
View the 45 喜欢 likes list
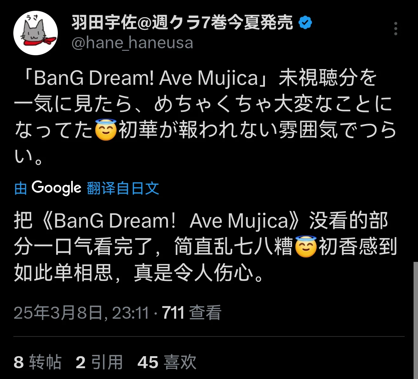pos(167,362)
